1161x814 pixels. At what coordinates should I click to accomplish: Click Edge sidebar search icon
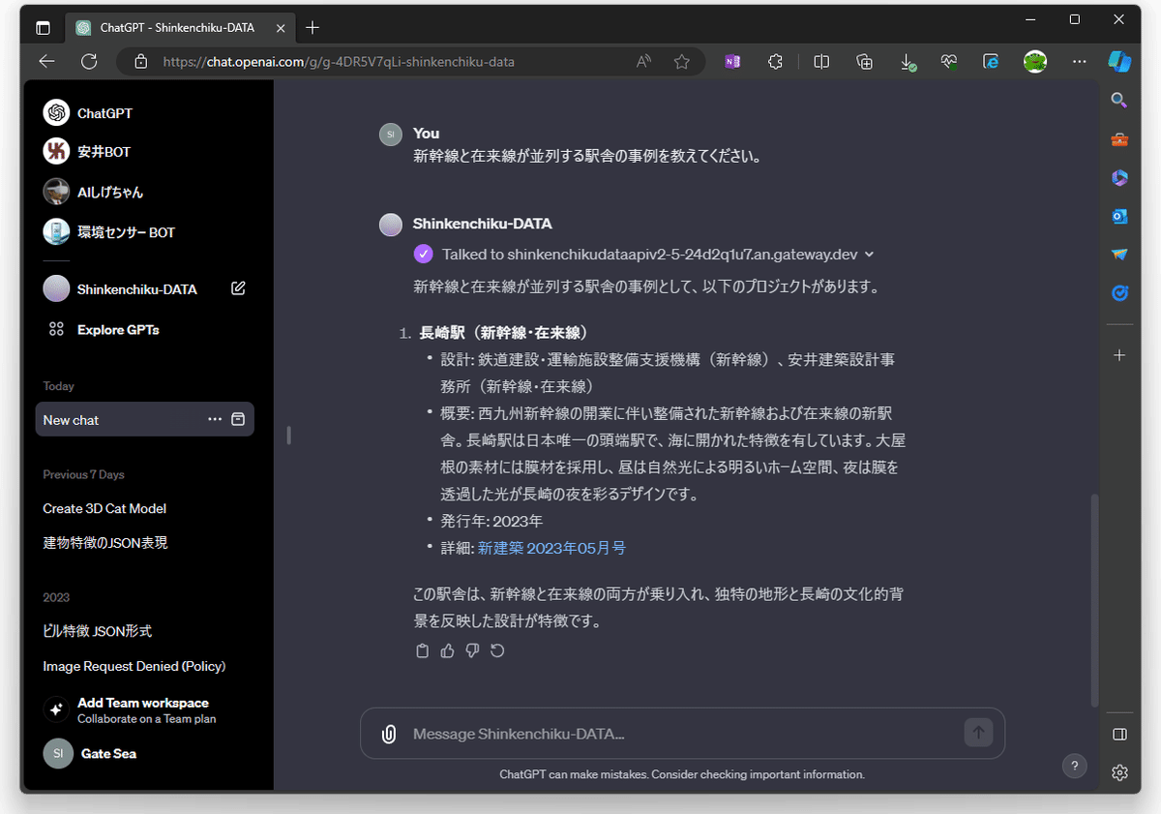pos(1119,100)
